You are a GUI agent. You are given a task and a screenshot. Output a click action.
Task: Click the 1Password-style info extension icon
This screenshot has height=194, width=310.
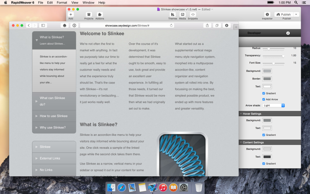[x=74, y=25]
